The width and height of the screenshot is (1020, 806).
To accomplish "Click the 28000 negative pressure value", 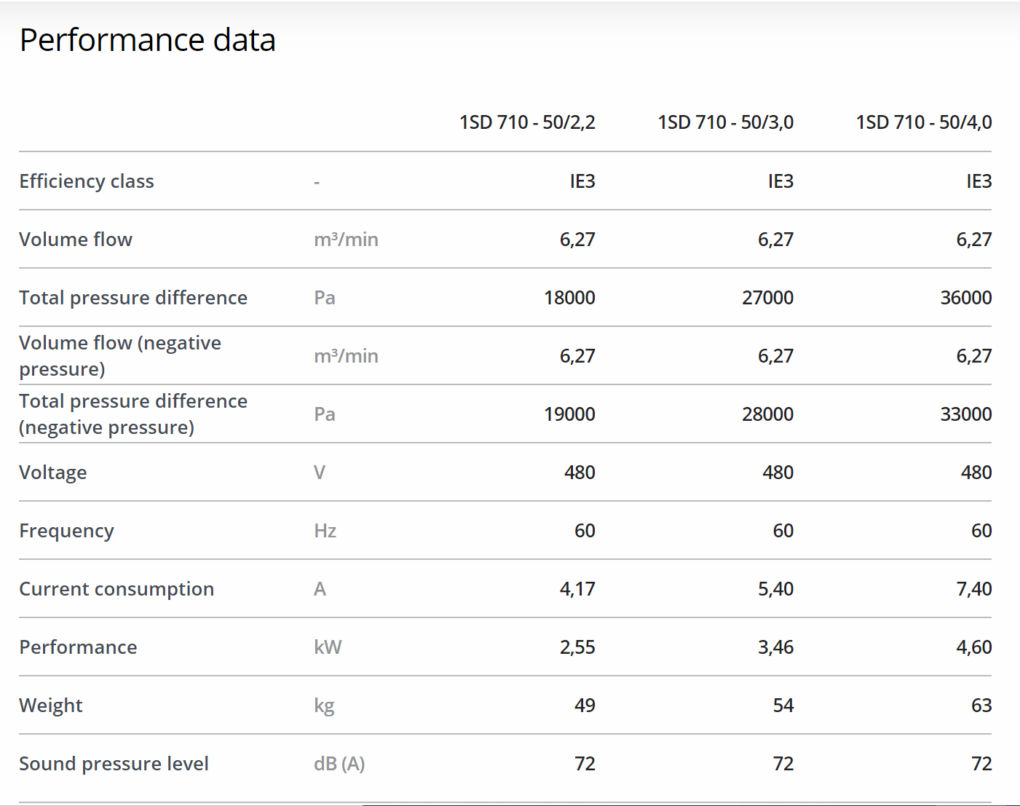I will pos(767,414).
